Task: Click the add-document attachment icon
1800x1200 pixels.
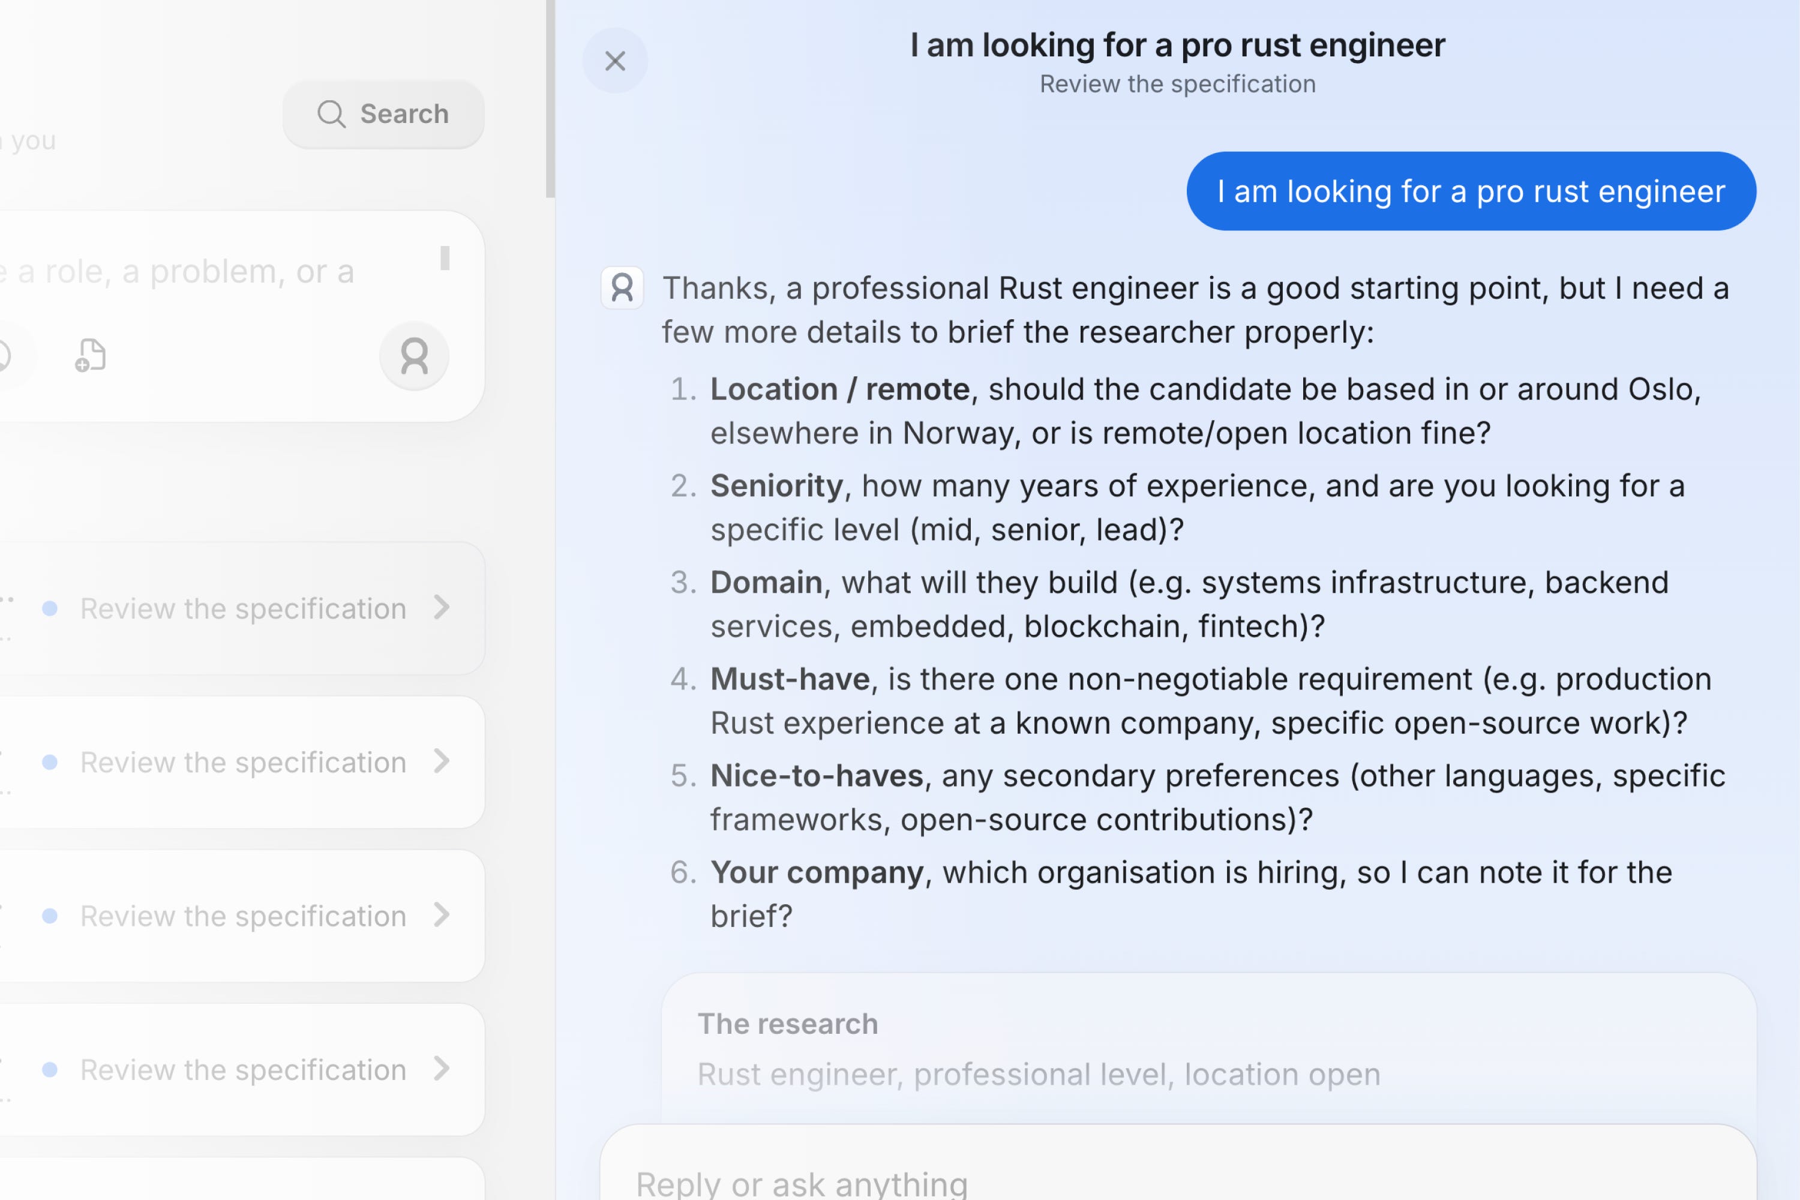Action: pyautogui.click(x=91, y=356)
